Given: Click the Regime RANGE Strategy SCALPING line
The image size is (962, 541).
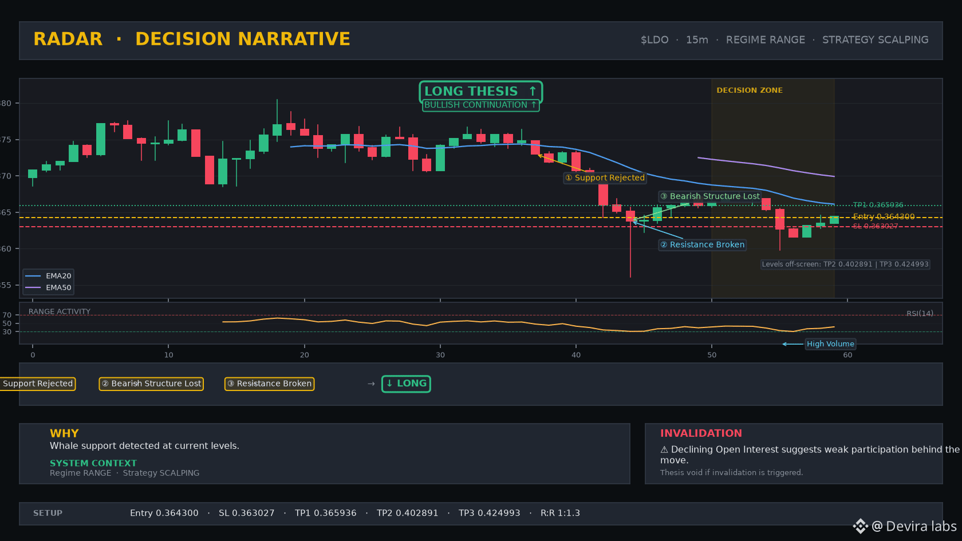Looking at the screenshot, I should [x=125, y=473].
